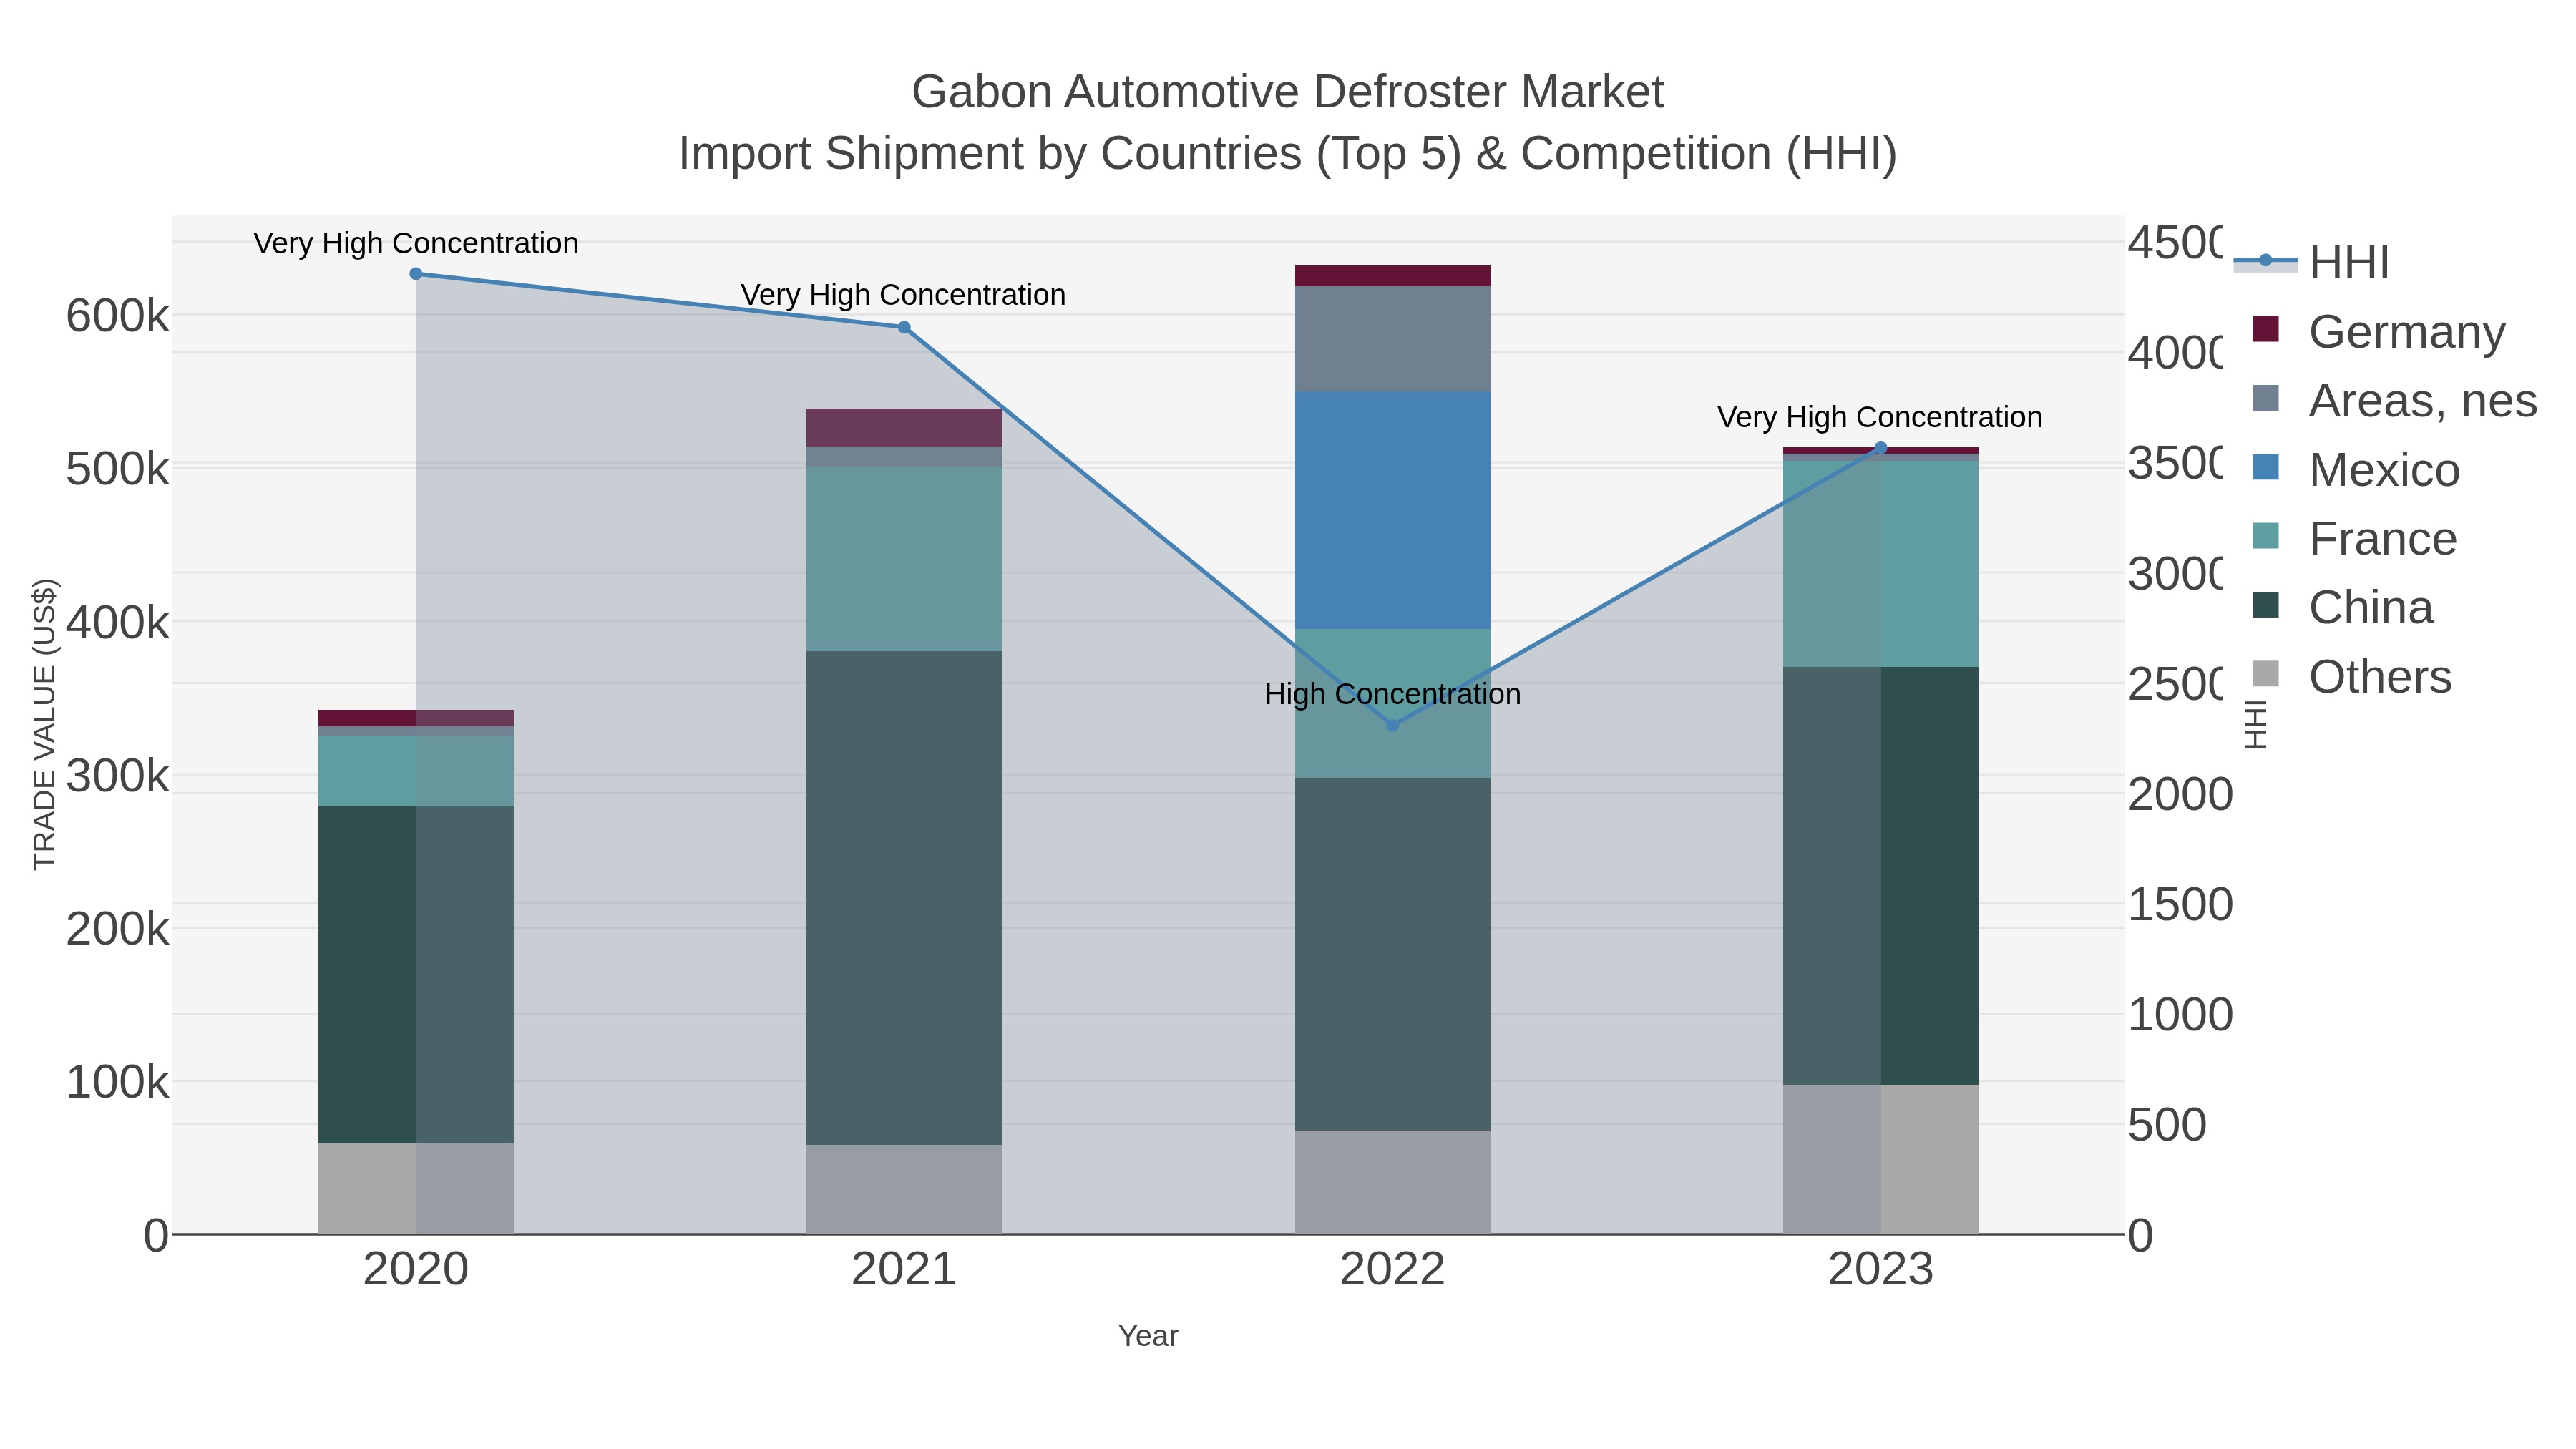Click the chart title 'Gabon Automotive Defroster Market'
2576x1449 pixels.
tap(1287, 92)
